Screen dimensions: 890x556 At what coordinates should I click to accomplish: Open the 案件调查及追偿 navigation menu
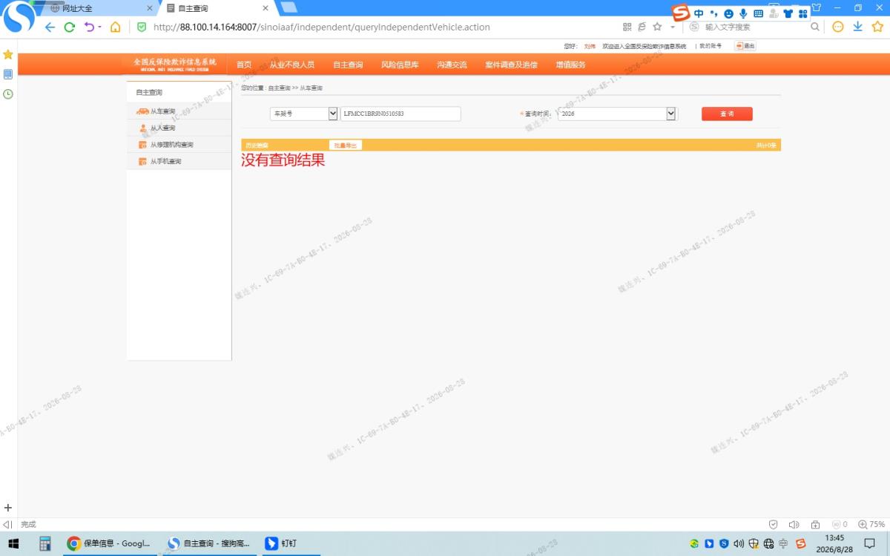coord(511,65)
